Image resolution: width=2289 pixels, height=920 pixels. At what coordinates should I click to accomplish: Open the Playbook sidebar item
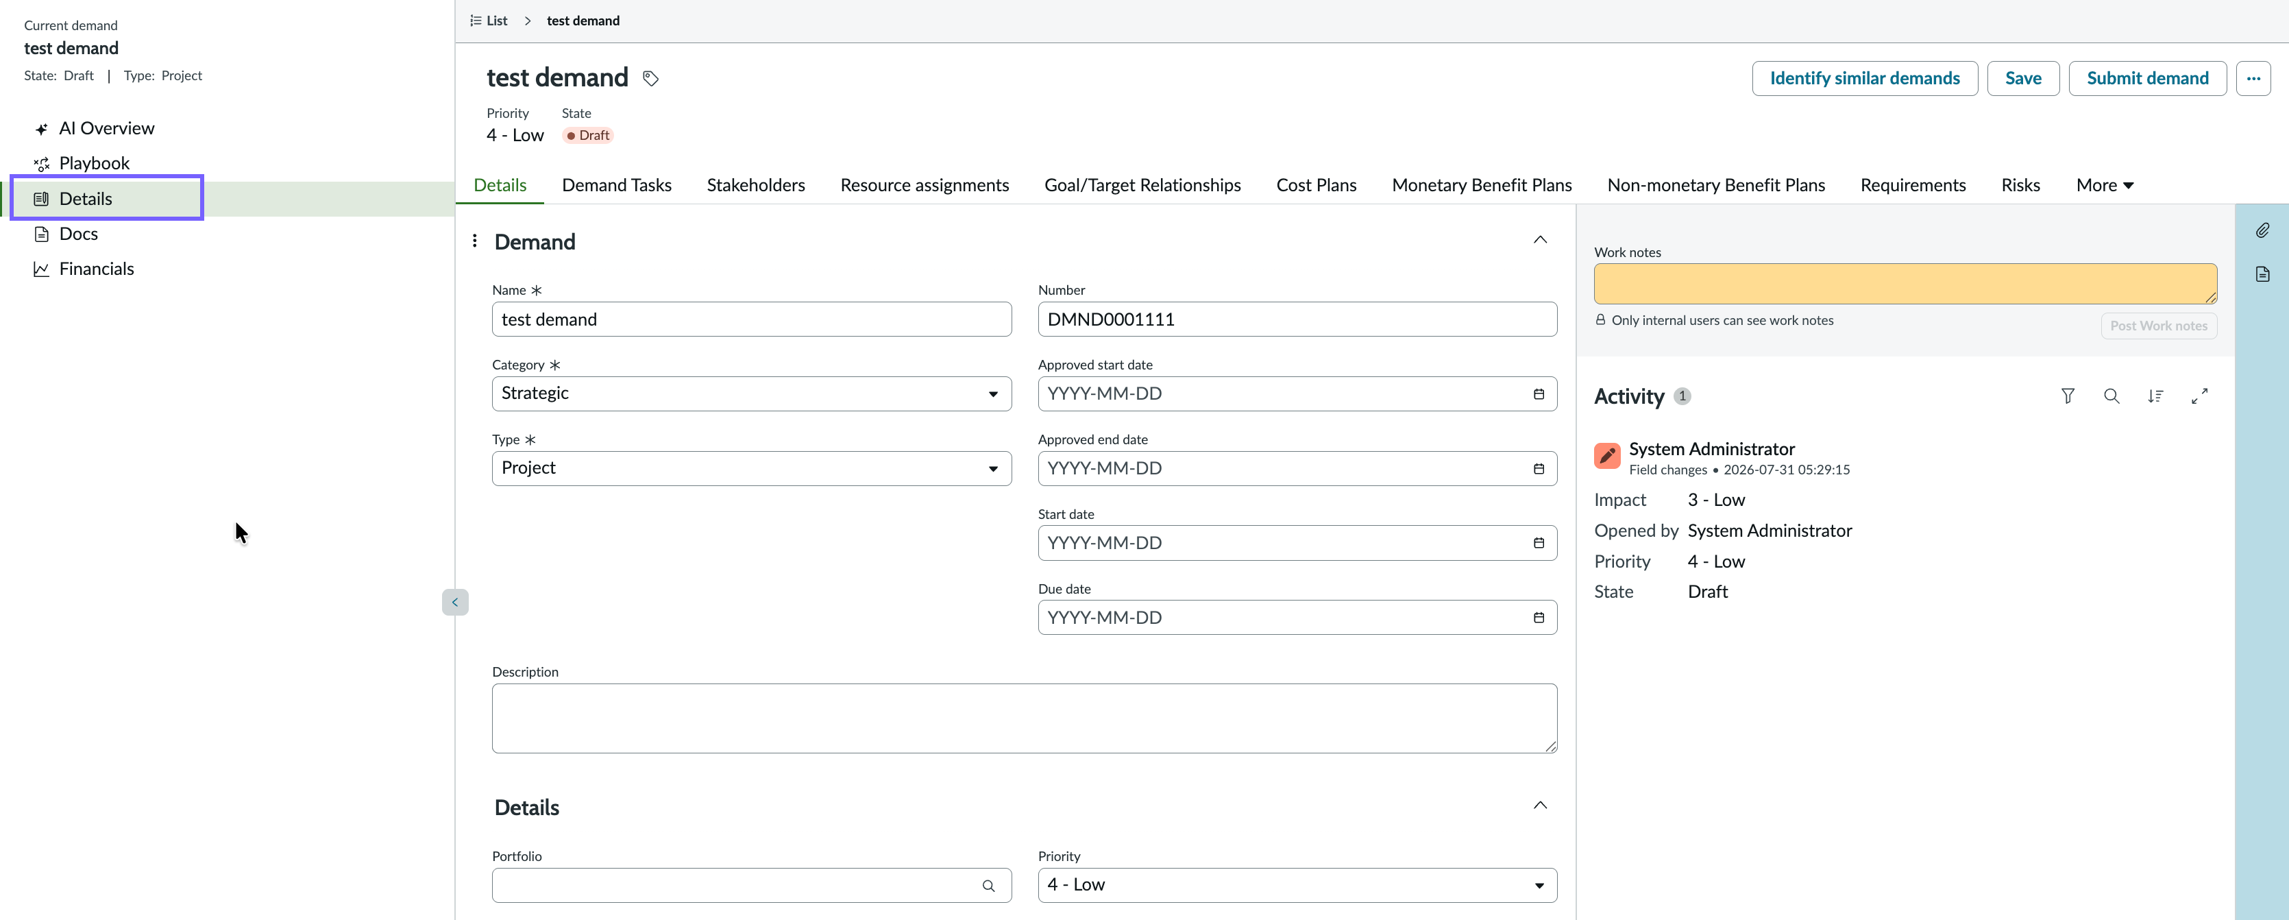[94, 164]
